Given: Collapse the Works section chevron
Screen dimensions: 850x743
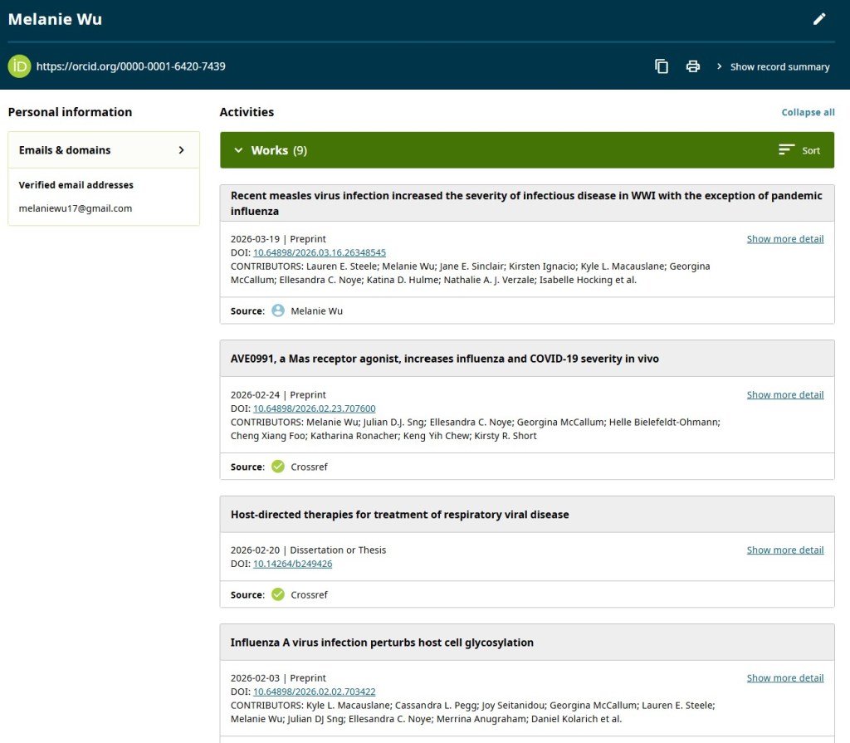Looking at the screenshot, I should point(238,150).
